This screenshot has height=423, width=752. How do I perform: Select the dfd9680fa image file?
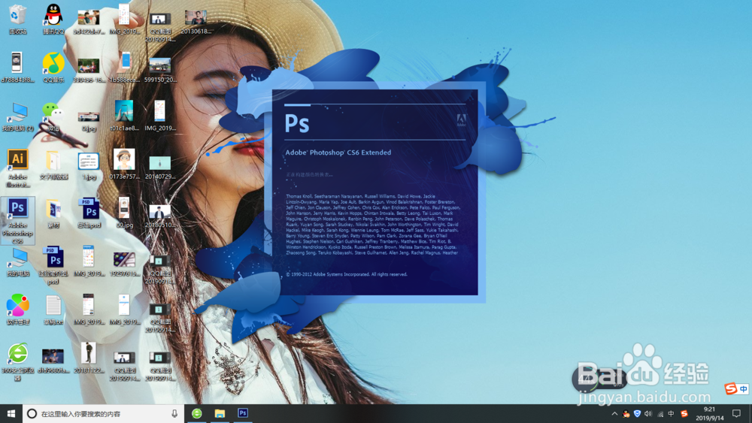53,361
